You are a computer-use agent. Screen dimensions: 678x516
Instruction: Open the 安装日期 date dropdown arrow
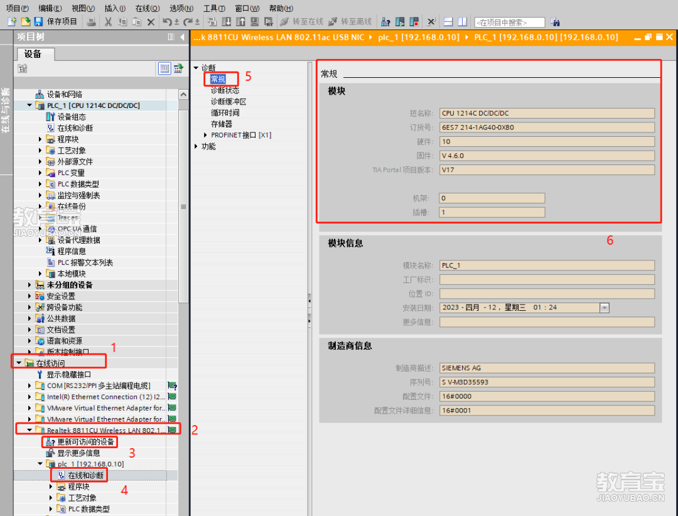[605, 308]
